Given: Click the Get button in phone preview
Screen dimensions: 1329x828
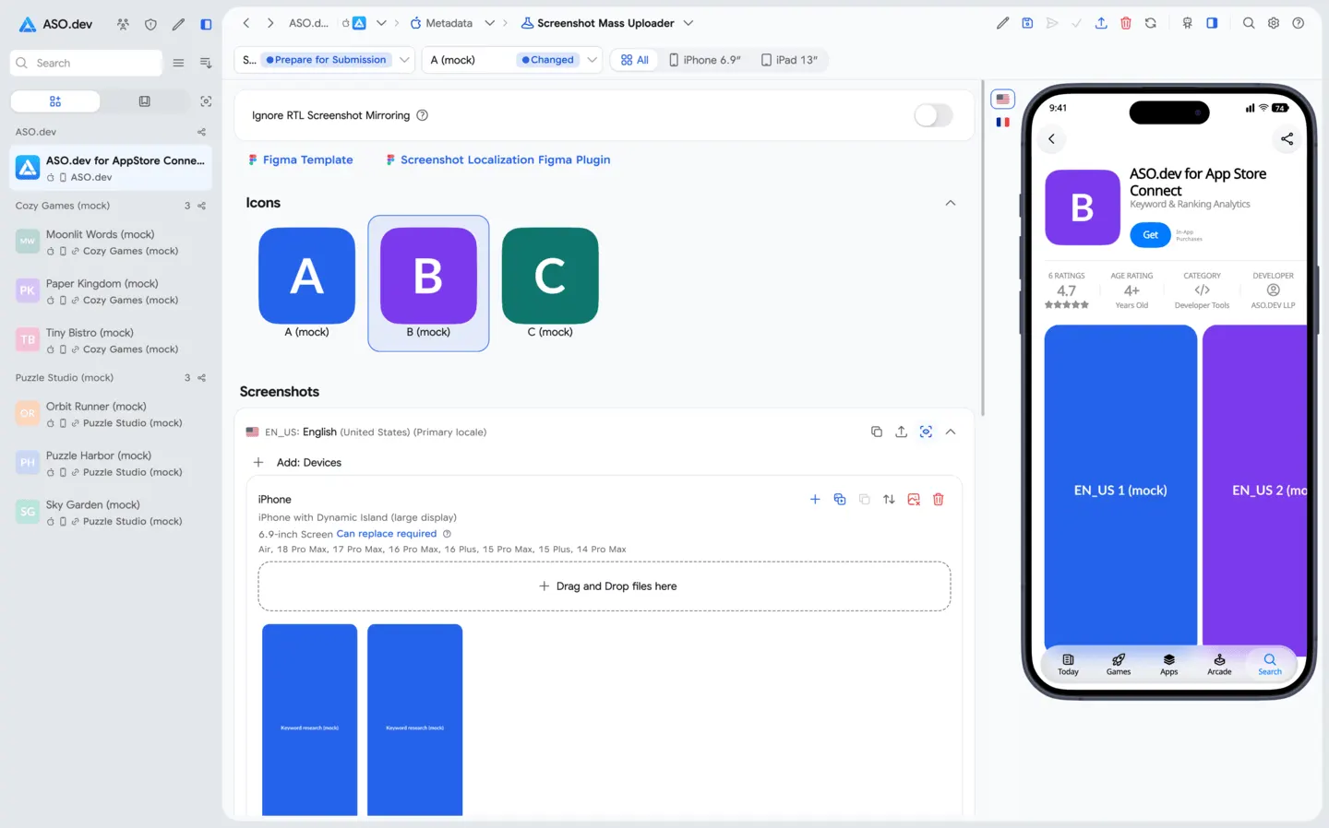Looking at the screenshot, I should coord(1150,235).
